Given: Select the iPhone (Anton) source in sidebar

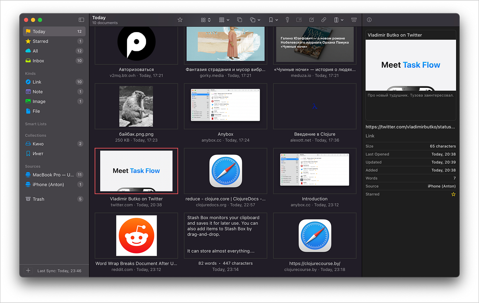Looking at the screenshot, I should click(54, 184).
